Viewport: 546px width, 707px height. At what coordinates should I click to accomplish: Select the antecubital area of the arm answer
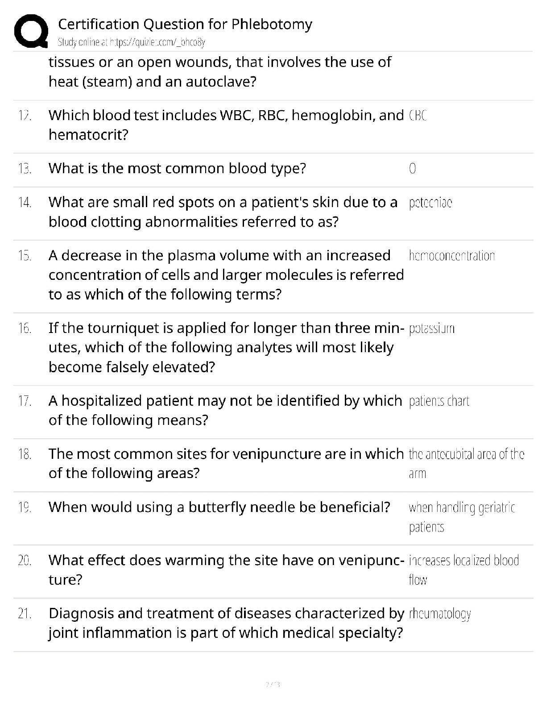[x=466, y=463]
